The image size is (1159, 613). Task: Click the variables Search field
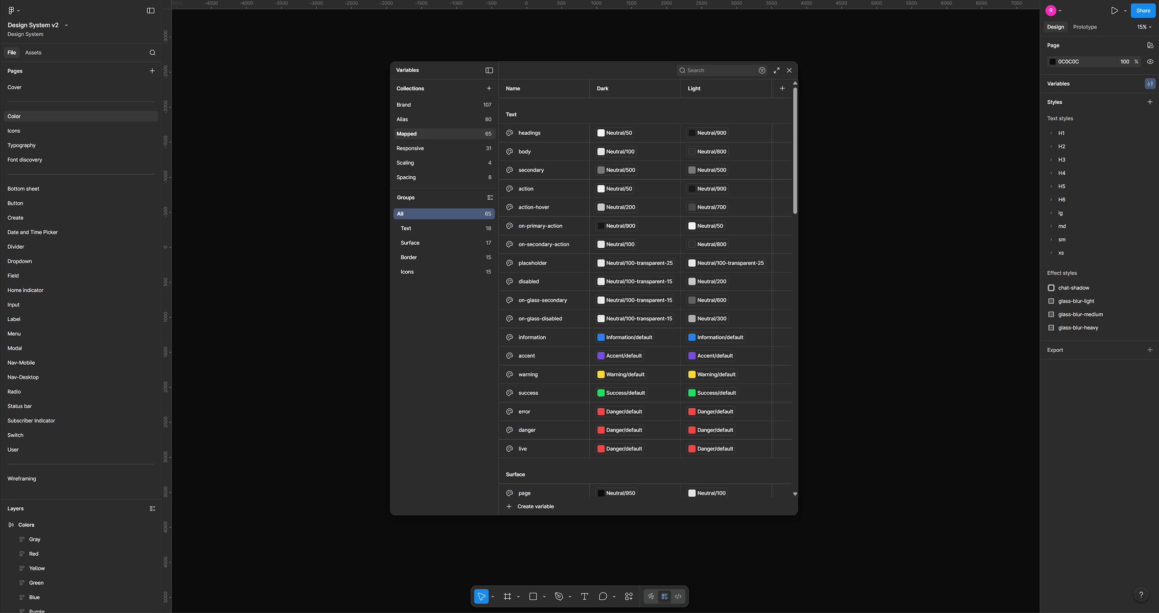pos(718,70)
